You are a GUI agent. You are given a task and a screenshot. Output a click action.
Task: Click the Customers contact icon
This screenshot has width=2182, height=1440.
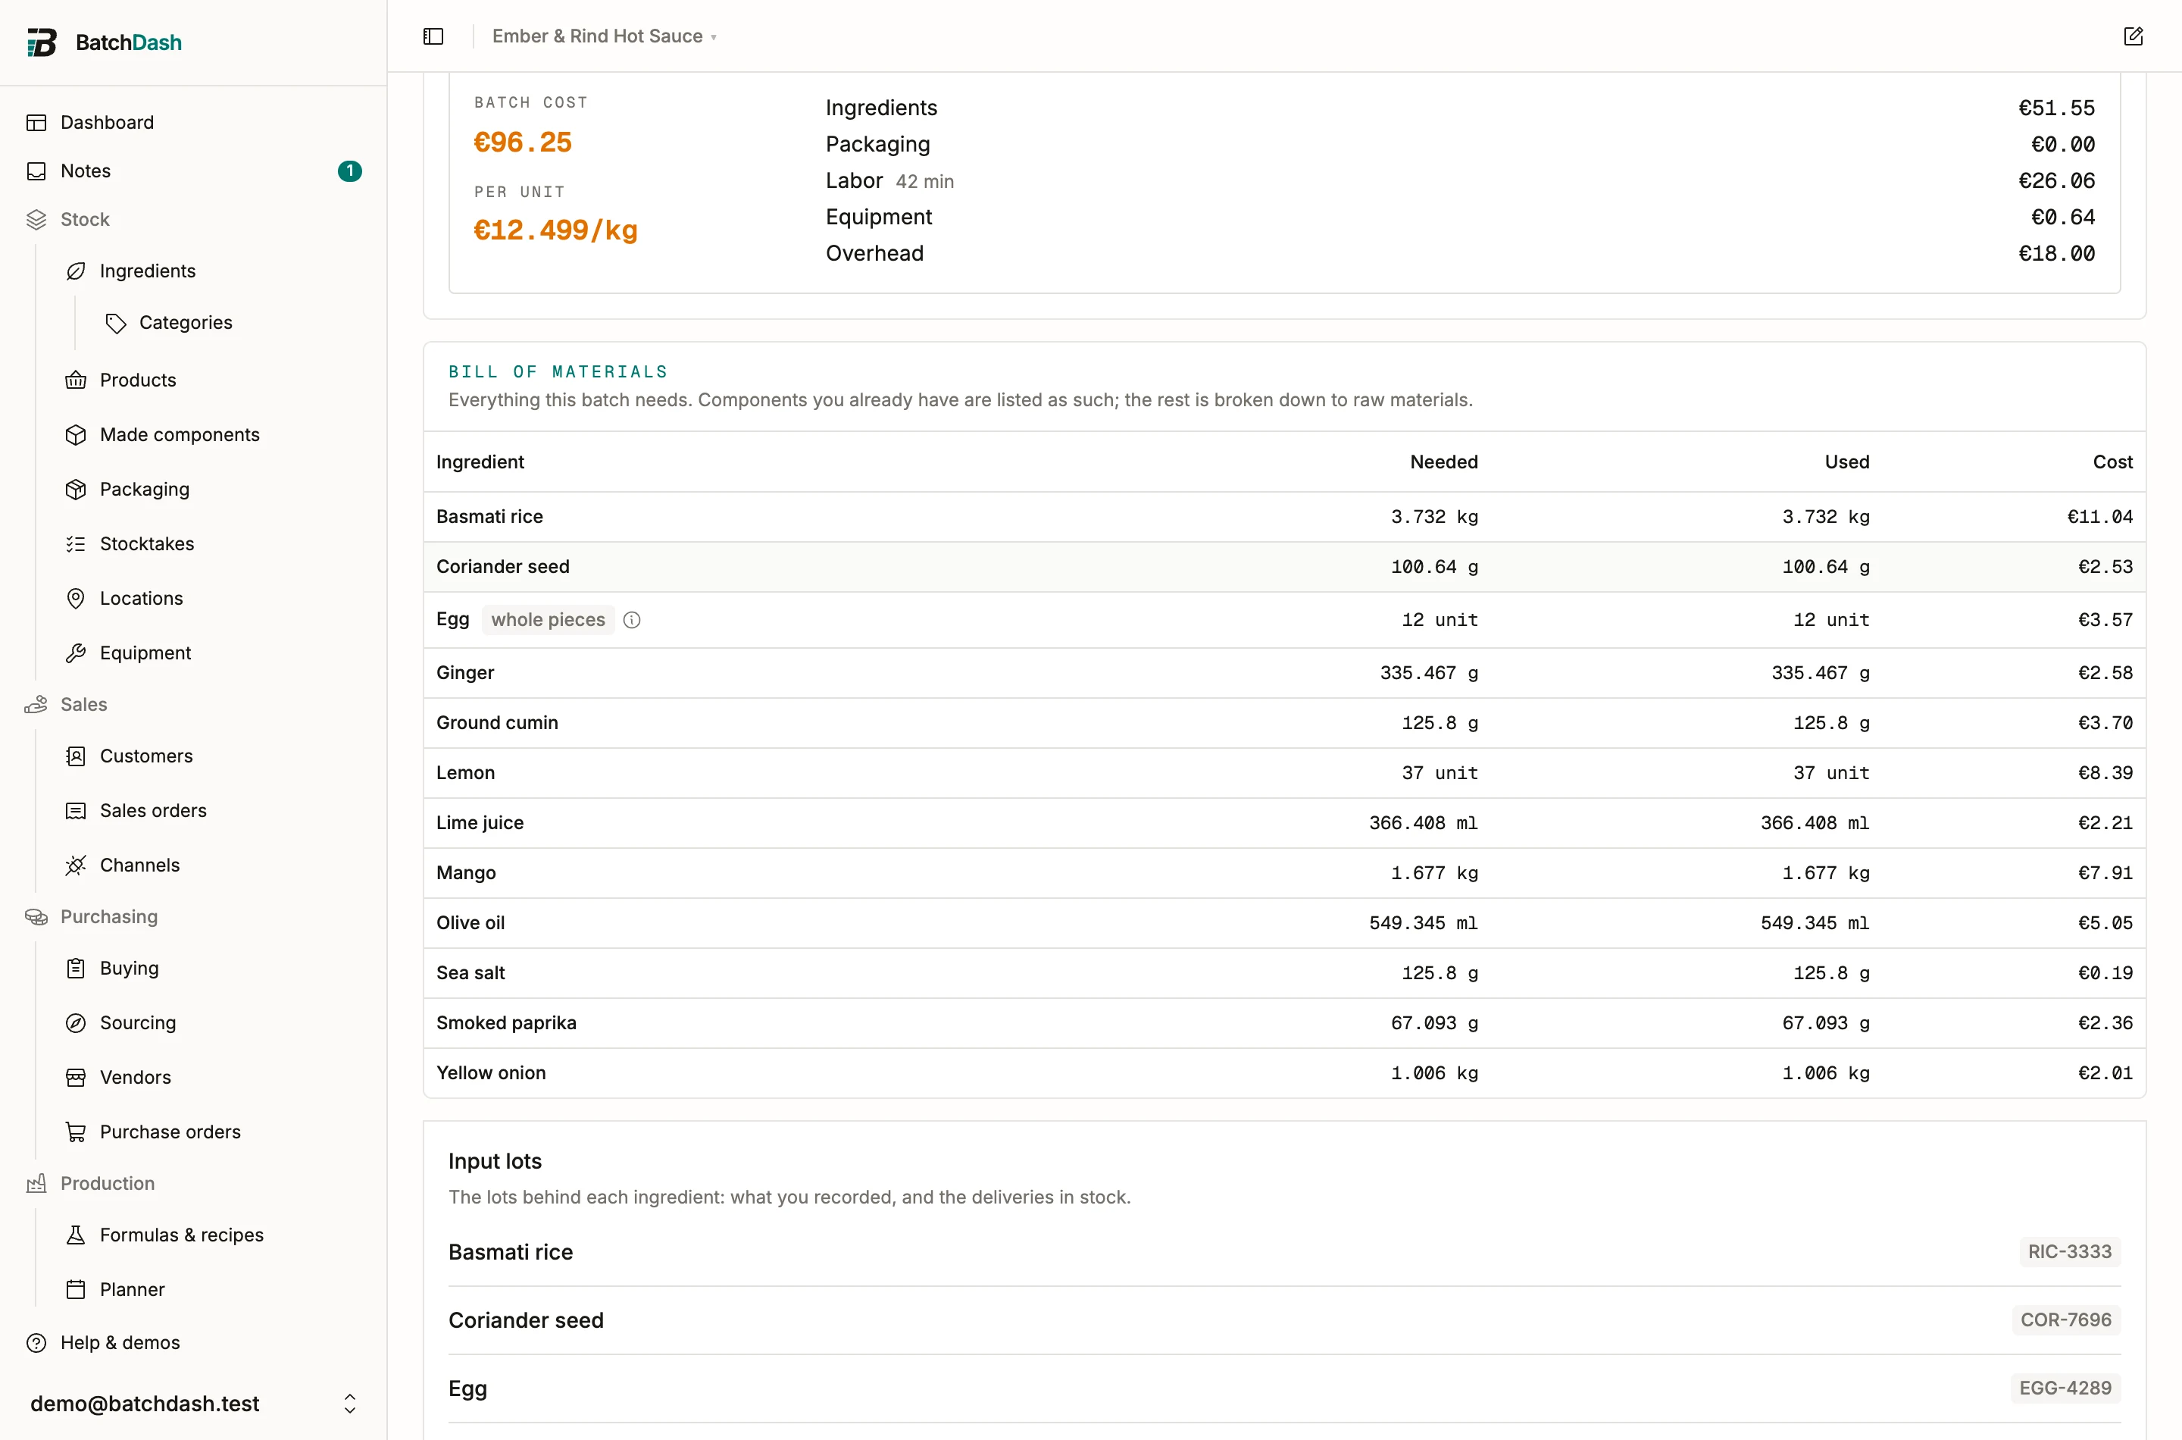[x=77, y=756]
